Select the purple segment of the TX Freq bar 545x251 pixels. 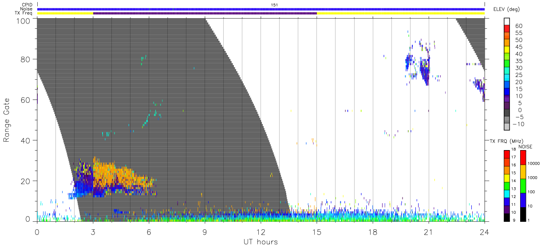point(205,13)
